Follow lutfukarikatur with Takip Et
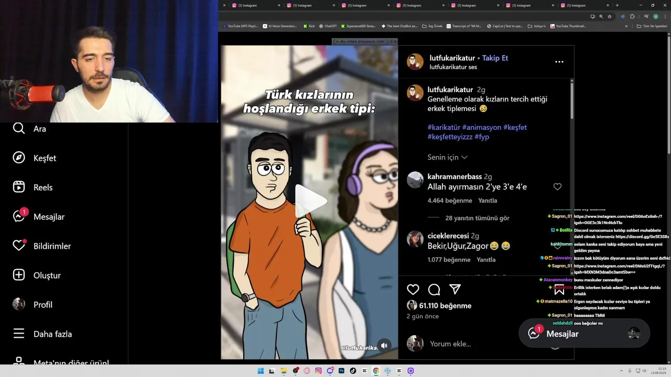Image resolution: width=671 pixels, height=377 pixels. click(495, 58)
